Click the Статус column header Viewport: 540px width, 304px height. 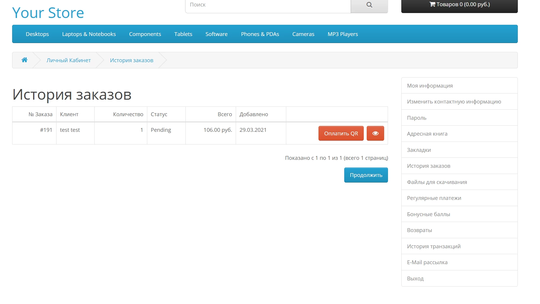click(166, 114)
